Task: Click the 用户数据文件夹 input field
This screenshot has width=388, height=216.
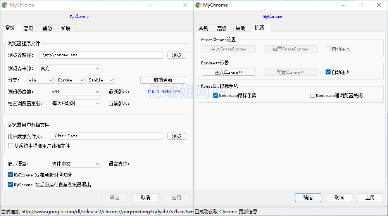Action: (107, 136)
